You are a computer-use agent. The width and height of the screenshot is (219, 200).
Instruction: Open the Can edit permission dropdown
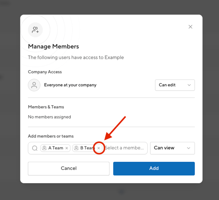click(175, 85)
